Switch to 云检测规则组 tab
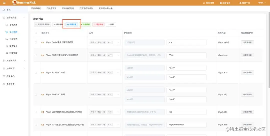Screen dimensions: 270x136 [x=68, y=8]
